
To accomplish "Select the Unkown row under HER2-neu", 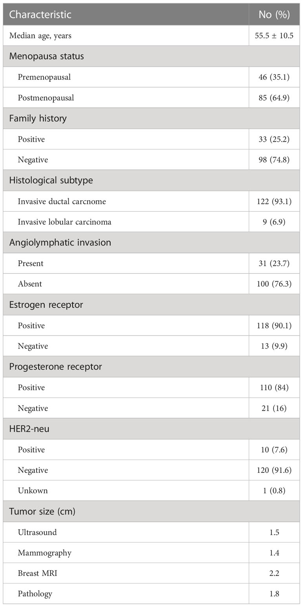I will (151, 491).
